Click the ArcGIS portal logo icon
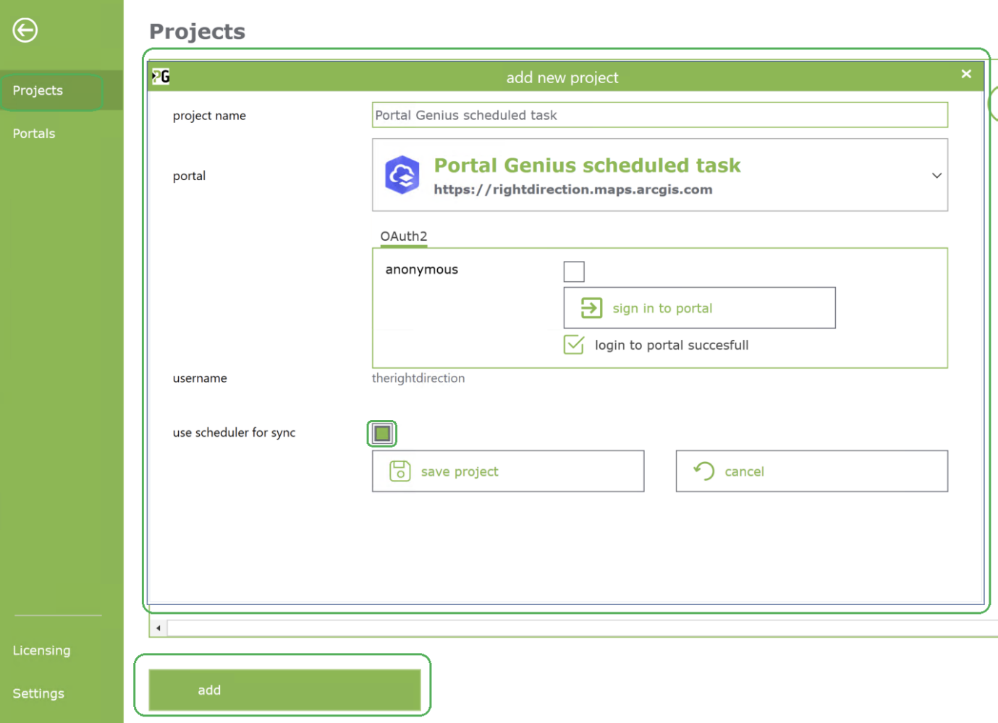Viewport: 998px width, 723px height. coord(402,175)
